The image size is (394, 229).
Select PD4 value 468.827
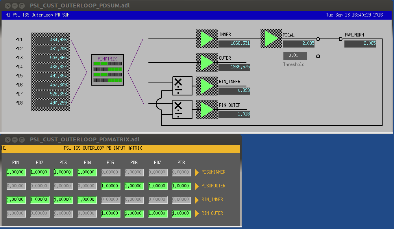[x=52, y=67]
